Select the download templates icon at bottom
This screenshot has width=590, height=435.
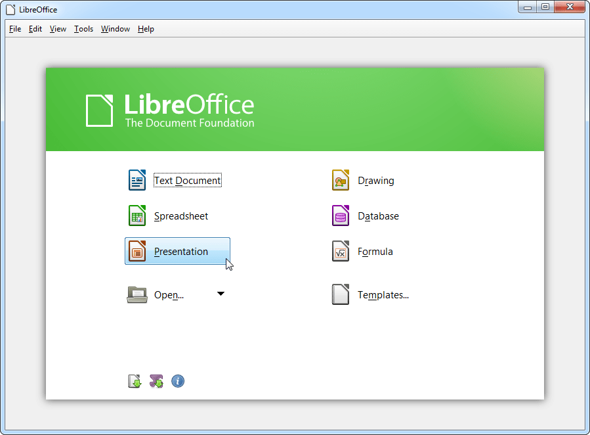coord(135,381)
